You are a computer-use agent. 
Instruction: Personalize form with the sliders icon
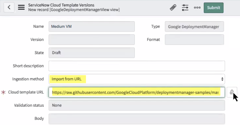(185, 8)
